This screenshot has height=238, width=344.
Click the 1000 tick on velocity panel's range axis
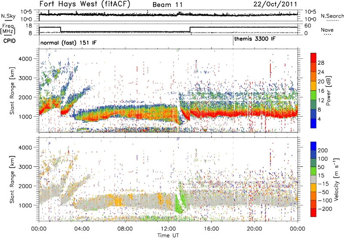25,205
